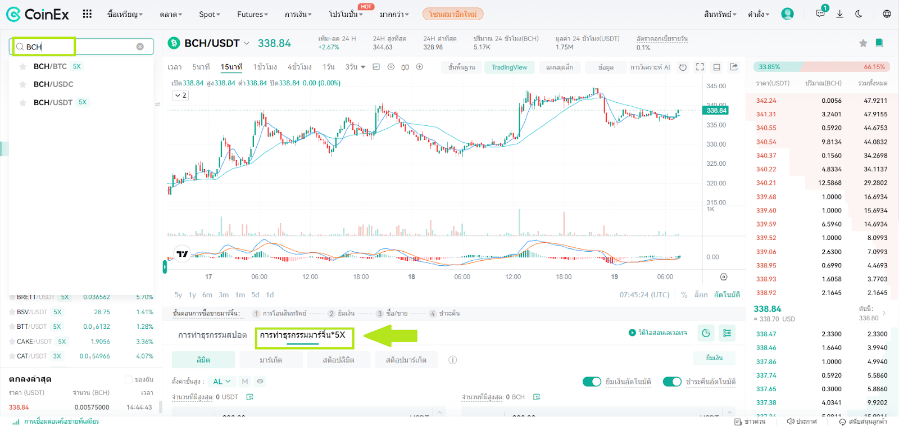Open 'สนับสนุนลูกค้า' customer support link
899x426 pixels.
click(x=863, y=422)
